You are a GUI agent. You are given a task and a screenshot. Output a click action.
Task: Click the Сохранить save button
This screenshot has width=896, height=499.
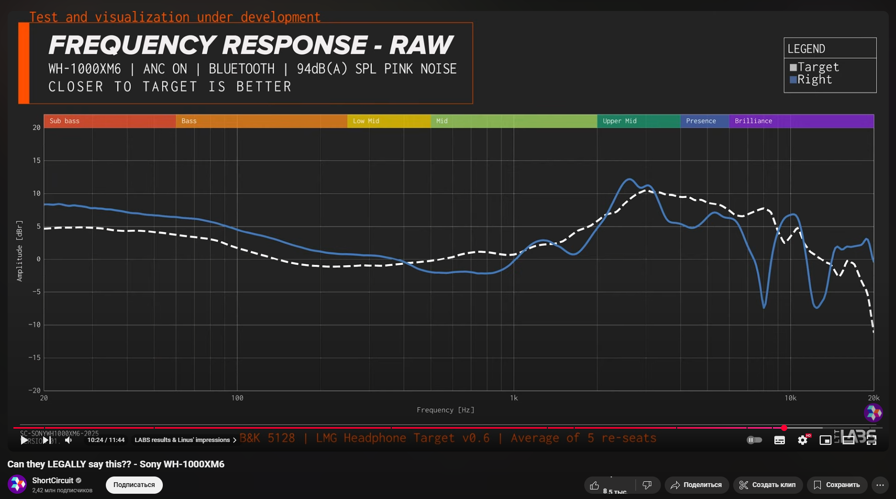837,485
